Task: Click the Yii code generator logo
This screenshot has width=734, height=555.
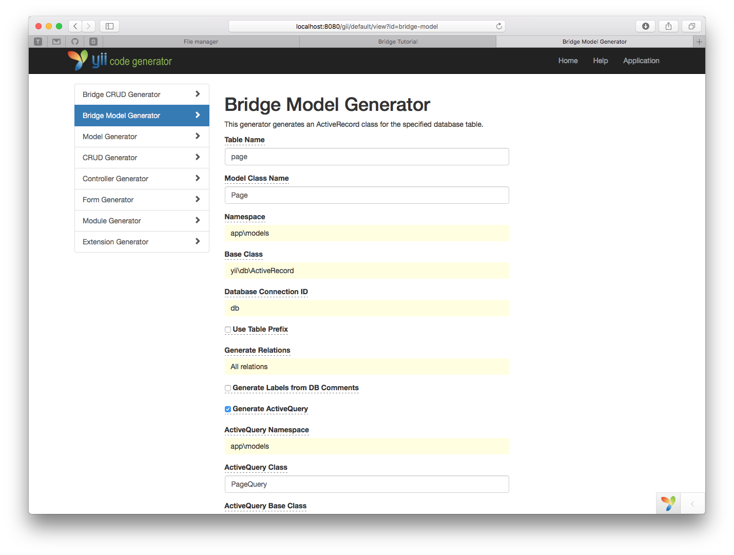Action: 120,61
